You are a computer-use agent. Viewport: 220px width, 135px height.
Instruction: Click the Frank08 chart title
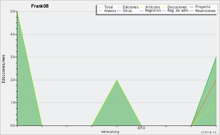click(40, 6)
